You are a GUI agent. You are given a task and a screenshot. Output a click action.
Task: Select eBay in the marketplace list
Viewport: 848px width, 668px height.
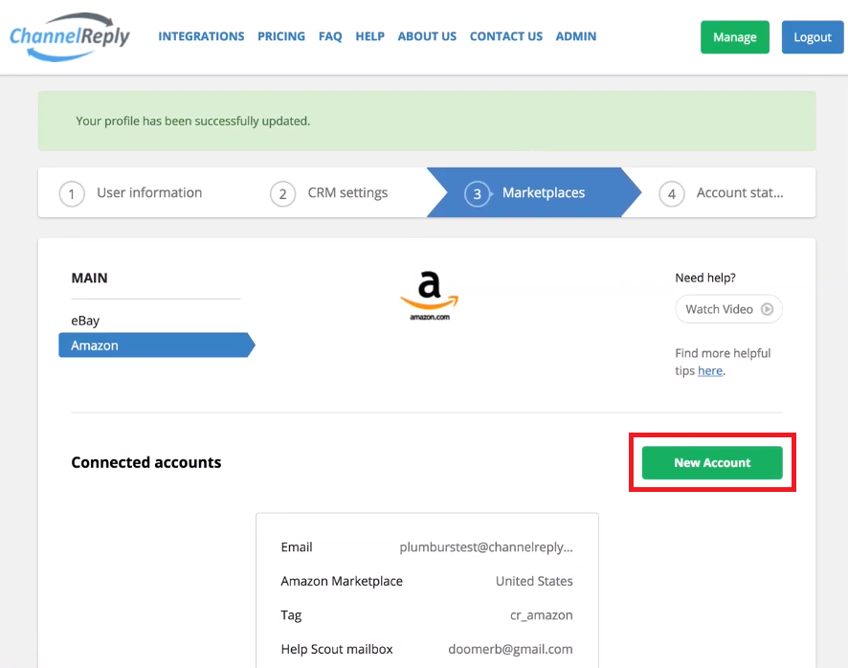(85, 321)
